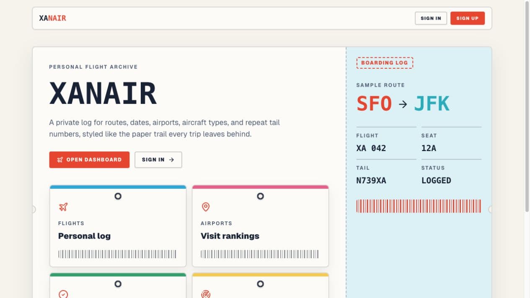Click the airplane icon in Flights card
530x298 pixels.
tap(63, 207)
